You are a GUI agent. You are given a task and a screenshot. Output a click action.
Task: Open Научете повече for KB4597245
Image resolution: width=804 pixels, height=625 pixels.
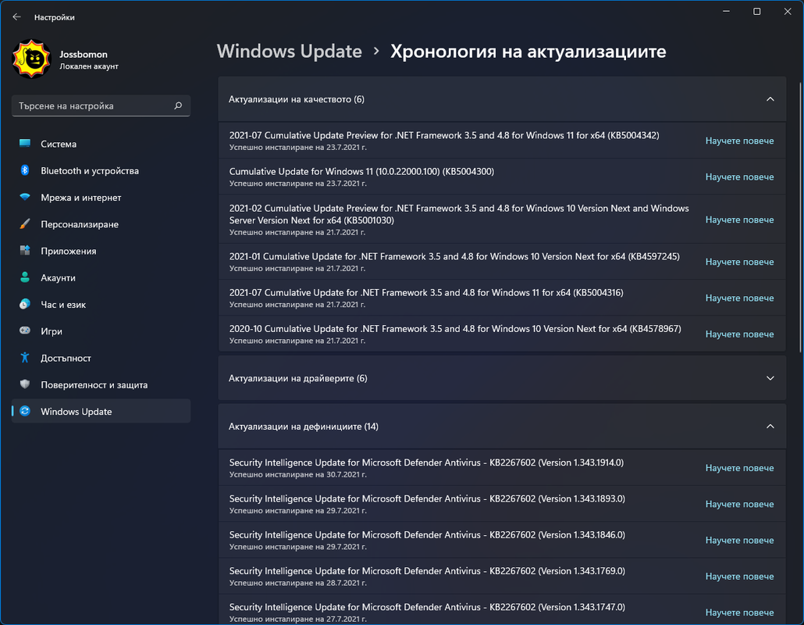pos(739,262)
